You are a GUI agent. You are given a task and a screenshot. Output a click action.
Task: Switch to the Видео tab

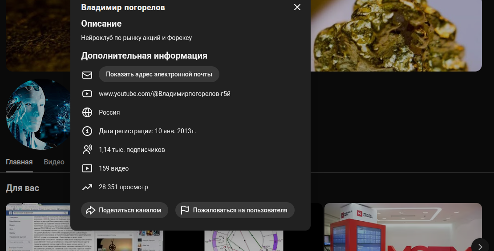tap(54, 162)
